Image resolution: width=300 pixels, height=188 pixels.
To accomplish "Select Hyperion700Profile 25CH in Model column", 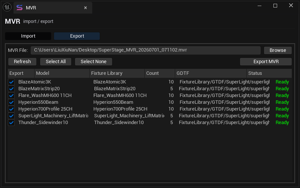I will pyautogui.click(x=45, y=109).
